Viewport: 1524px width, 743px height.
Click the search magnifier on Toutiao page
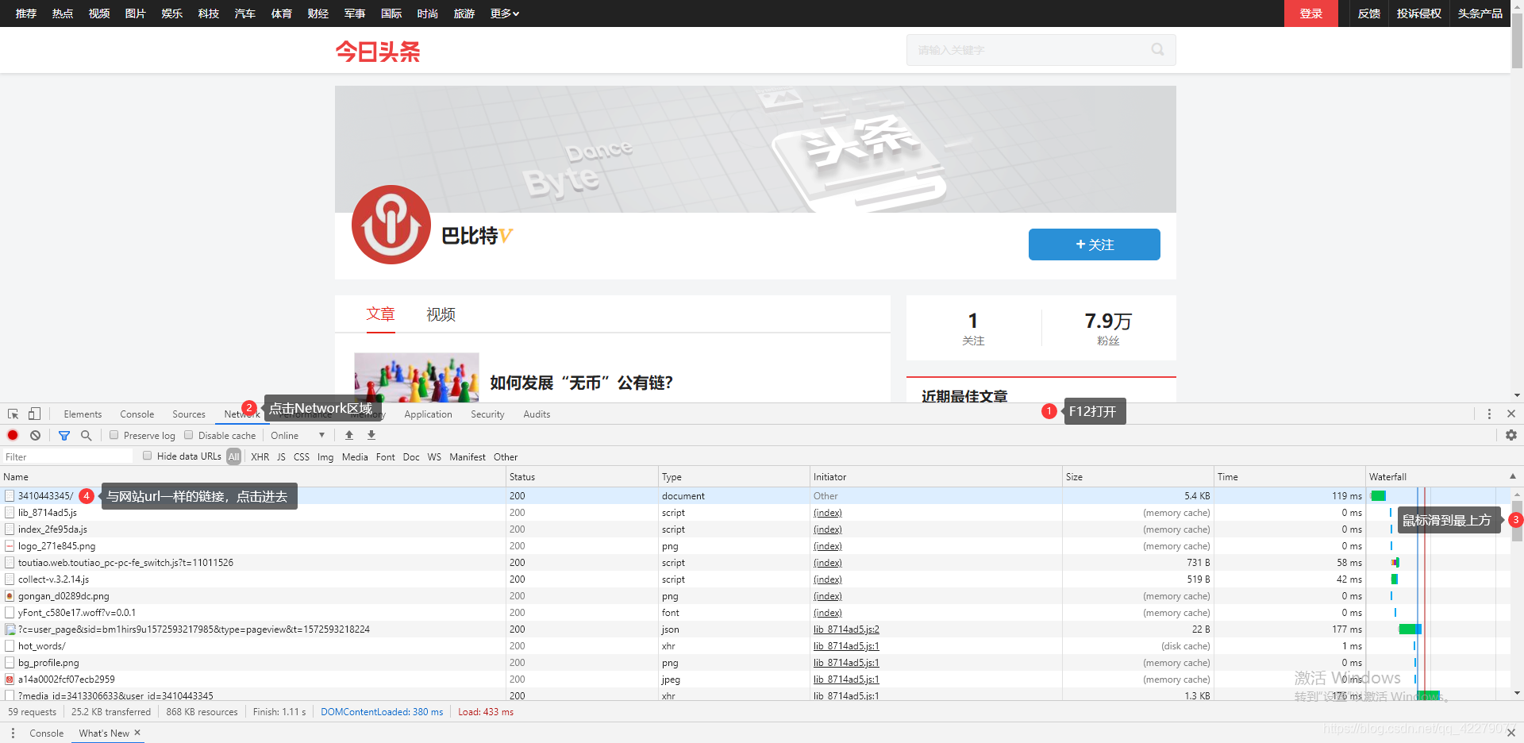pyautogui.click(x=1158, y=50)
